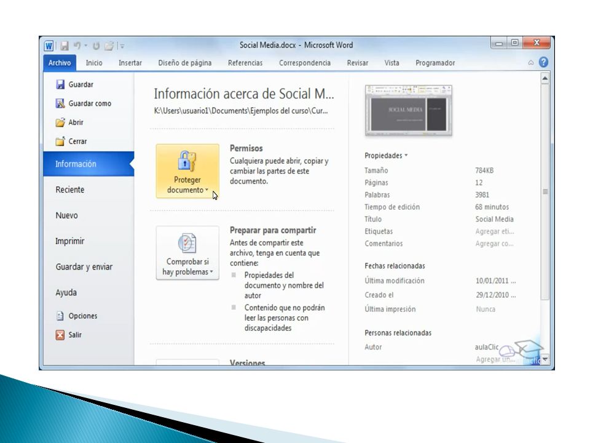This screenshot has width=590, height=443.
Task: Click the Undo arrow in Quick Access toolbar
Action: (x=77, y=46)
